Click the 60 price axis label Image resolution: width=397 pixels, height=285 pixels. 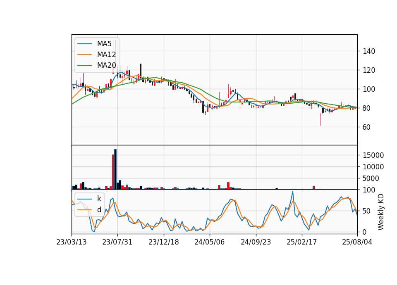[x=366, y=127]
